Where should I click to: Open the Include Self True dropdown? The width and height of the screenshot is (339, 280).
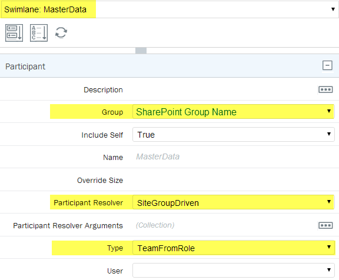(x=234, y=134)
